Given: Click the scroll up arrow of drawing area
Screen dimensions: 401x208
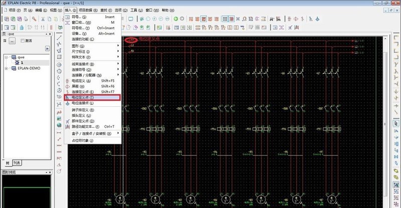Looking at the screenshot, I should [385, 39].
